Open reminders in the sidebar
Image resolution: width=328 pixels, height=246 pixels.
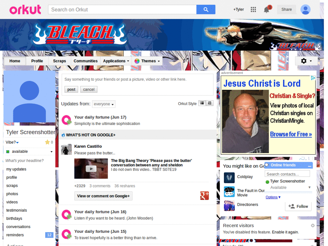[15, 235]
